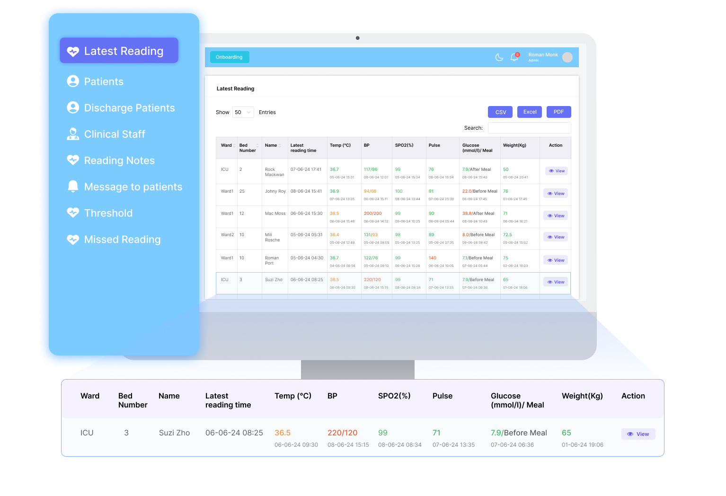Click the person icon beside Patients

click(73, 81)
